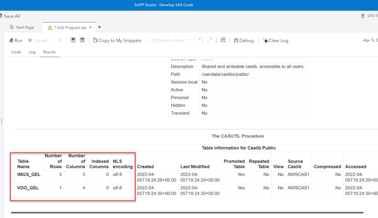Add a new tab with plus button
378x218 pixels.
pos(100,27)
